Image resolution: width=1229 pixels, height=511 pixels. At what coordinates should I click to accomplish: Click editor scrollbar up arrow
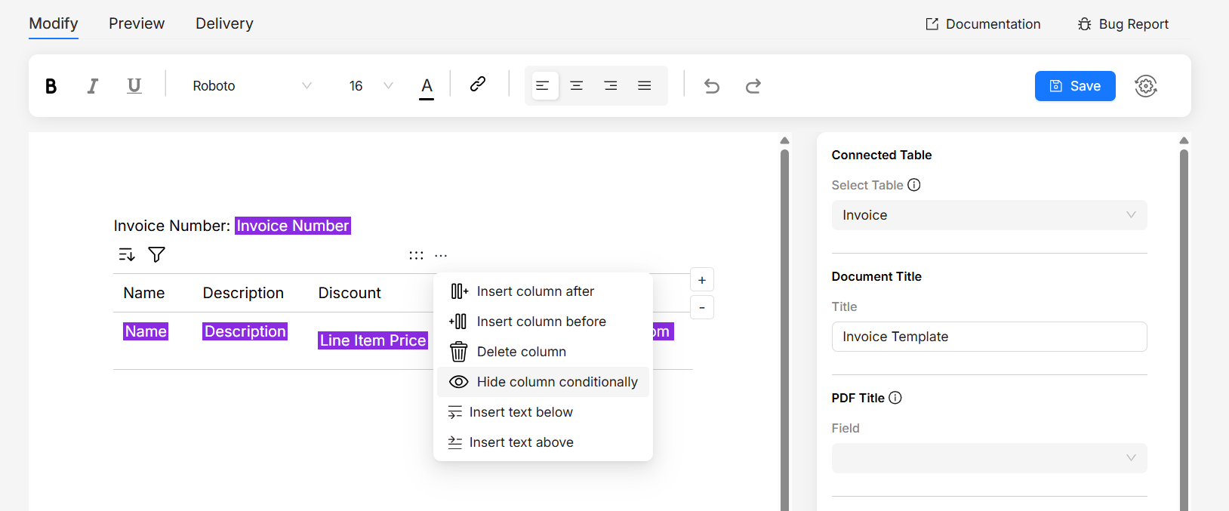[x=784, y=140]
